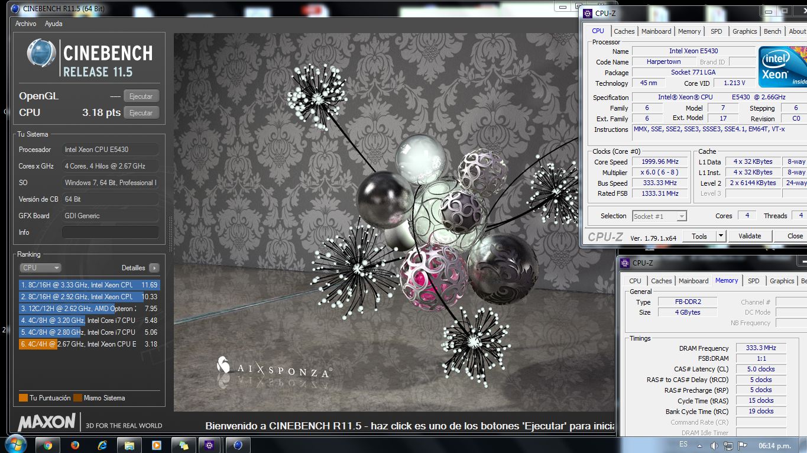Click the Core Speed 1999.96 MHz value

pyautogui.click(x=661, y=161)
